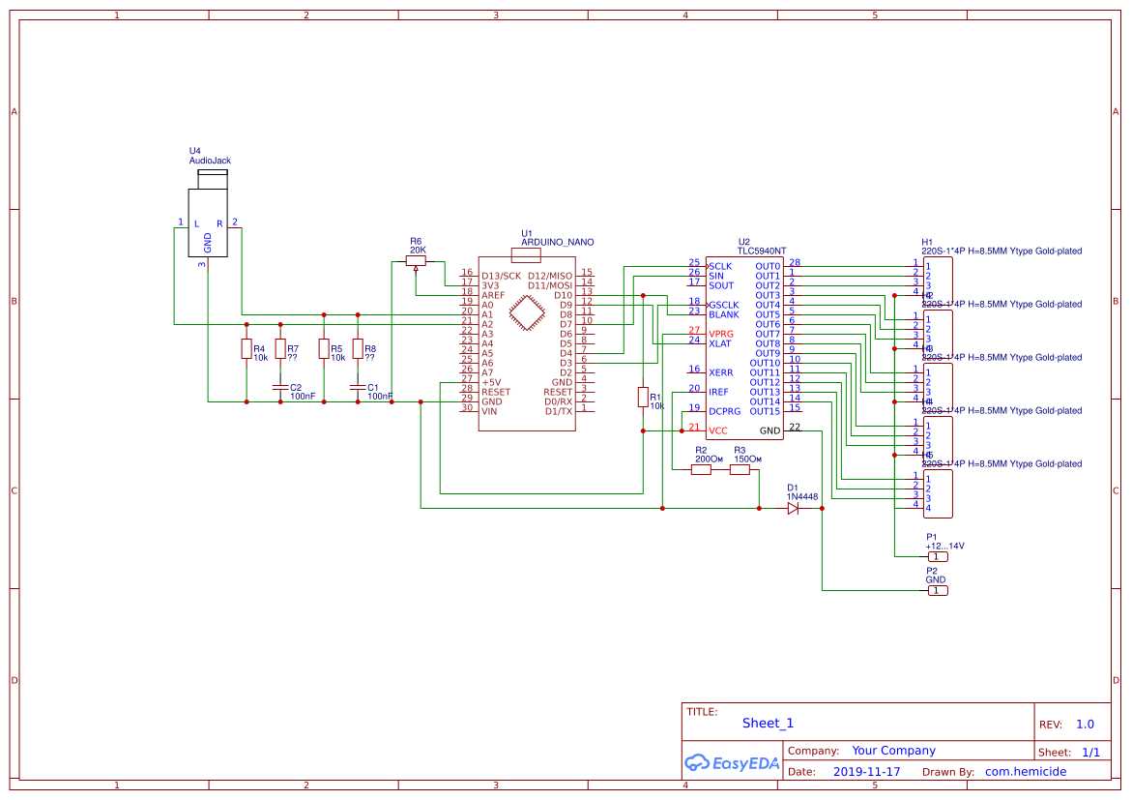1132x800 pixels.
Task: Click the U2 TLC5940NT label
Action: tap(762, 247)
